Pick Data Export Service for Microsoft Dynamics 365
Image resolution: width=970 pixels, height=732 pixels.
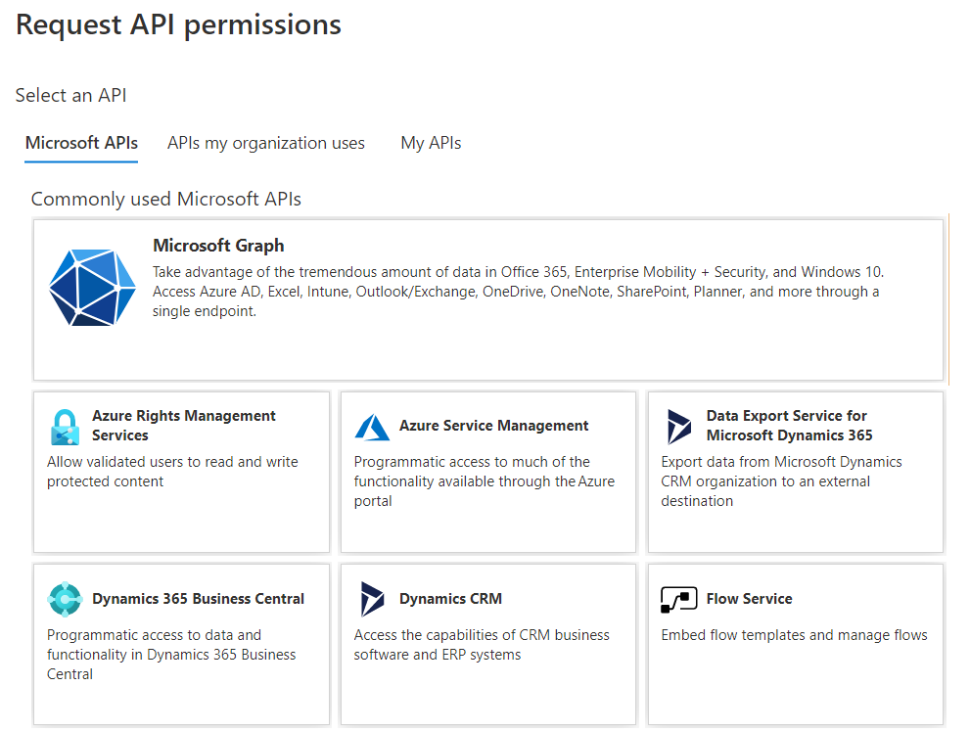[789, 426]
